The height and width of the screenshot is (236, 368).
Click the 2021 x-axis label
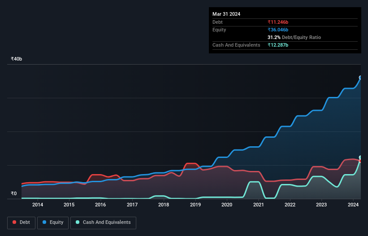click(x=258, y=205)
